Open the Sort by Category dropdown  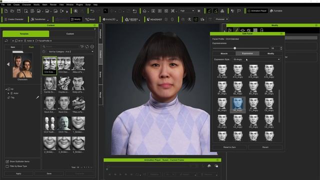[71, 51]
